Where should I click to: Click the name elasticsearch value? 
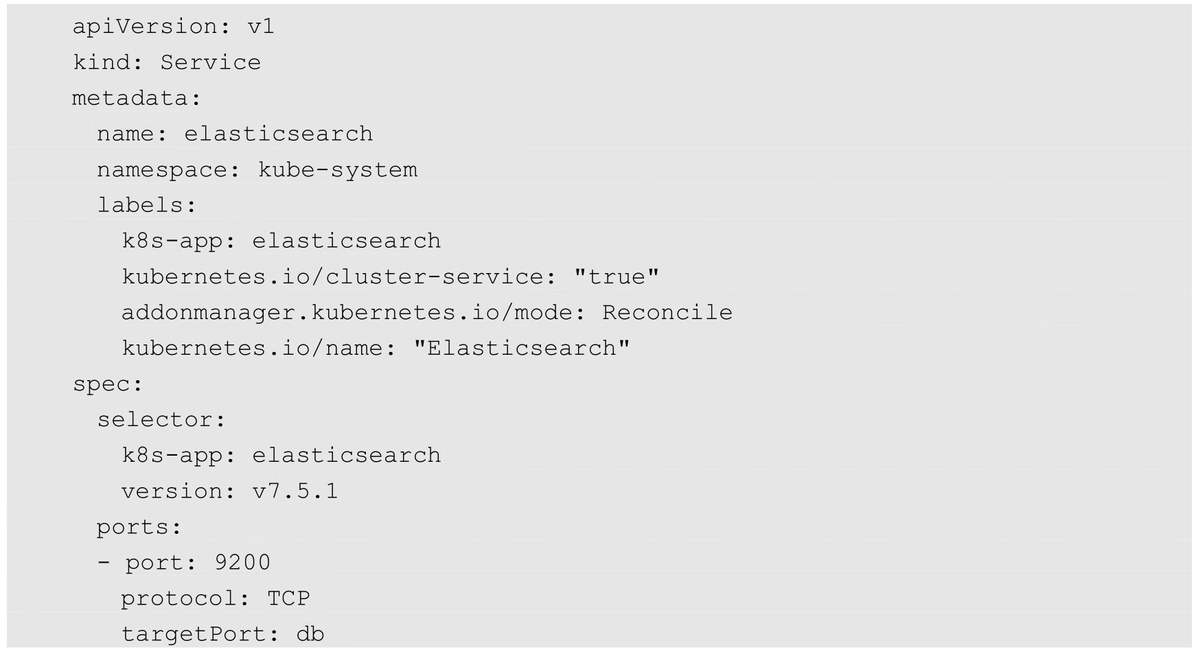pyautogui.click(x=278, y=134)
